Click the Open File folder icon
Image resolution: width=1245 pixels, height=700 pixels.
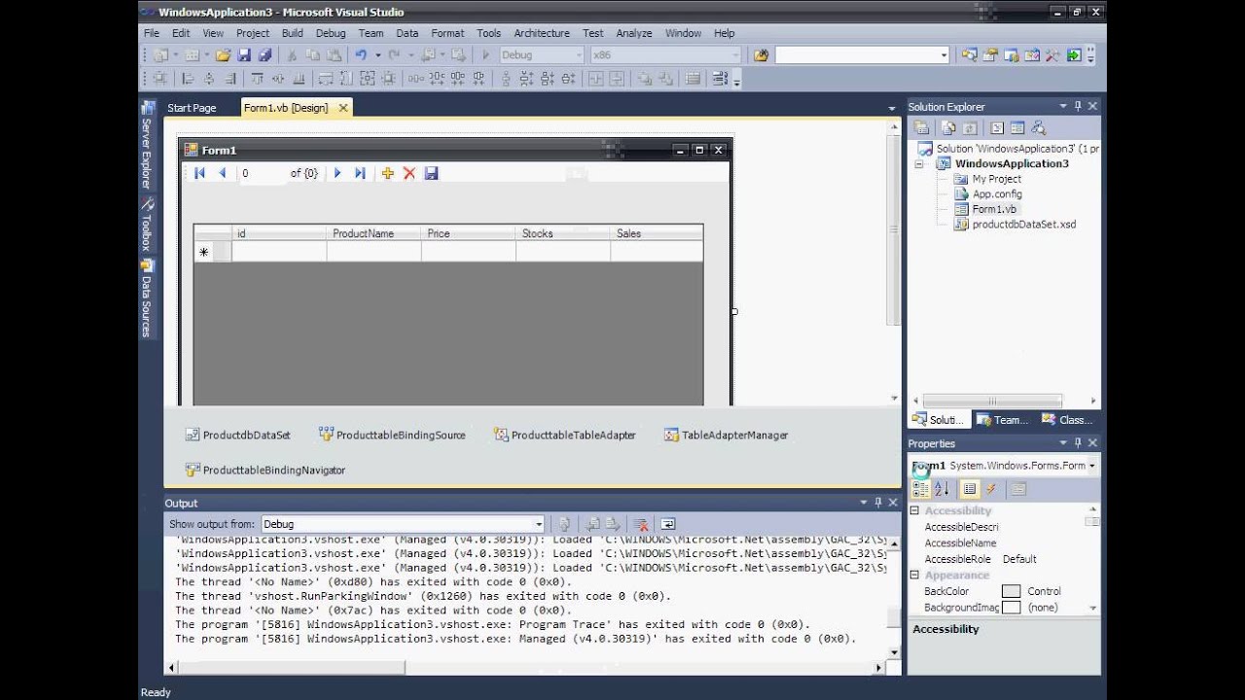224,55
